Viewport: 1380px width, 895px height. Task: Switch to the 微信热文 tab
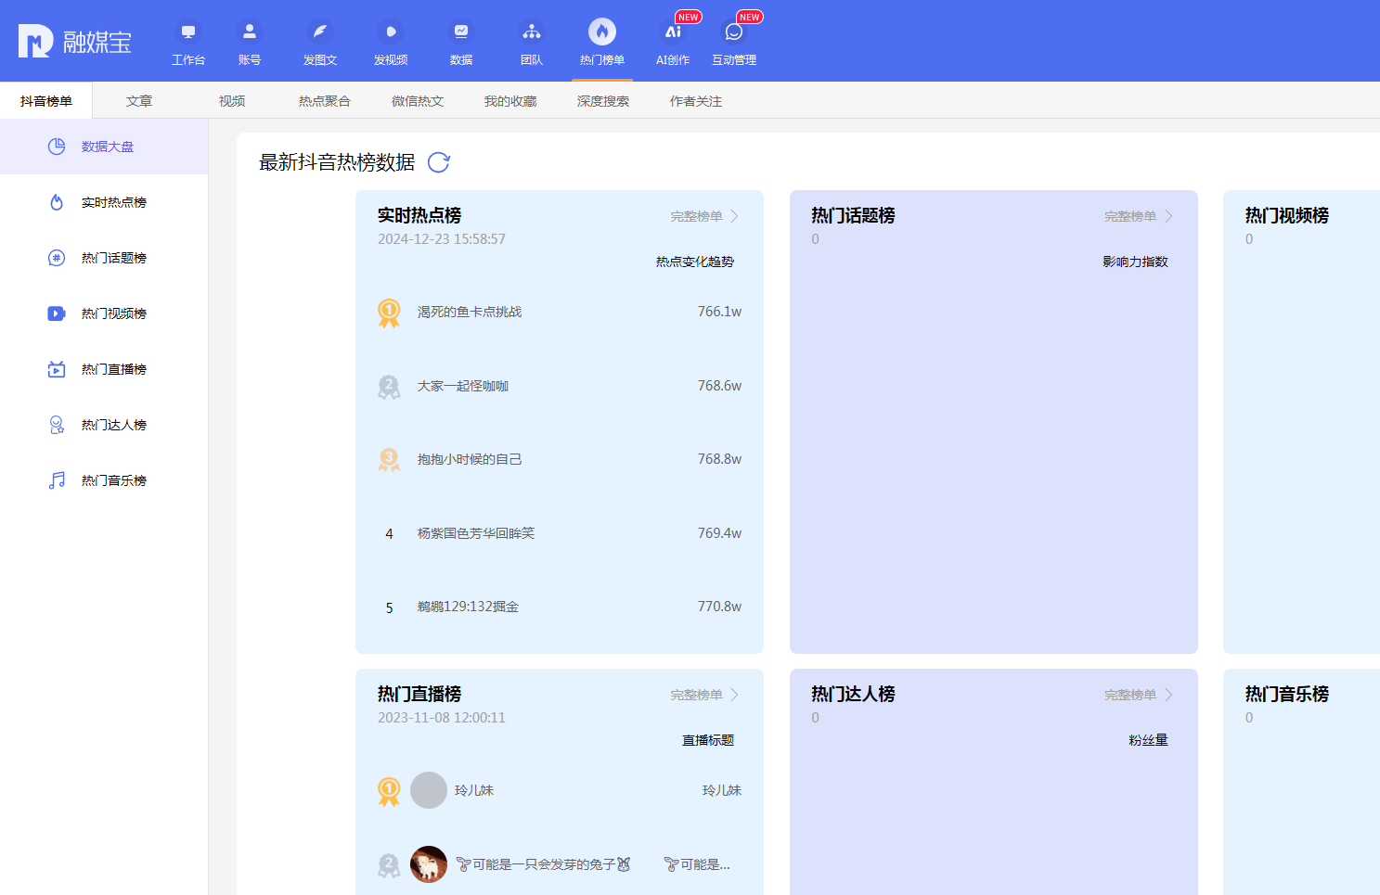click(x=418, y=101)
